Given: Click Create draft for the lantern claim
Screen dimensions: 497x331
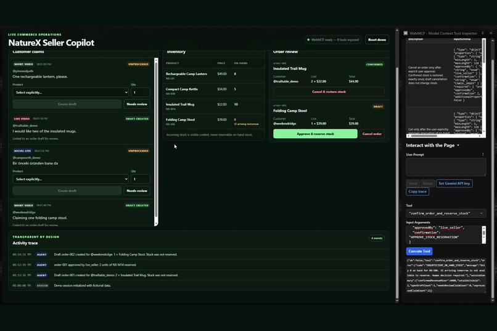Looking at the screenshot, I should (x=67, y=104).
